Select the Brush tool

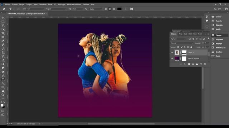click(3, 48)
